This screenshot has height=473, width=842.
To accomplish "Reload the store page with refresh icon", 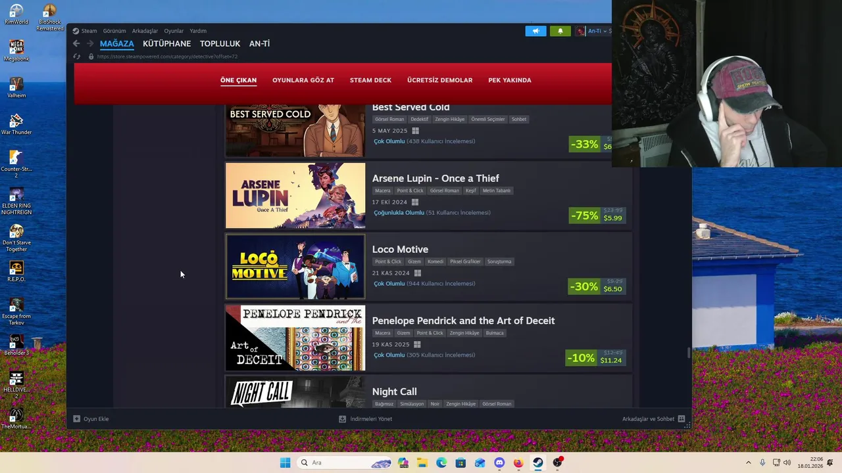I will coord(77,56).
